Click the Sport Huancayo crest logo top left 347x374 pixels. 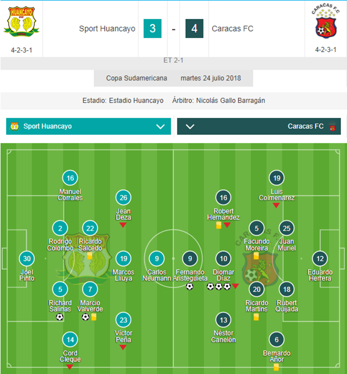click(21, 22)
